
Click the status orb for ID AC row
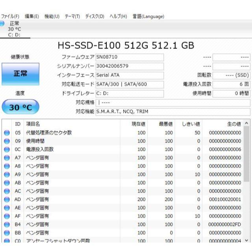(x=7, y=191)
